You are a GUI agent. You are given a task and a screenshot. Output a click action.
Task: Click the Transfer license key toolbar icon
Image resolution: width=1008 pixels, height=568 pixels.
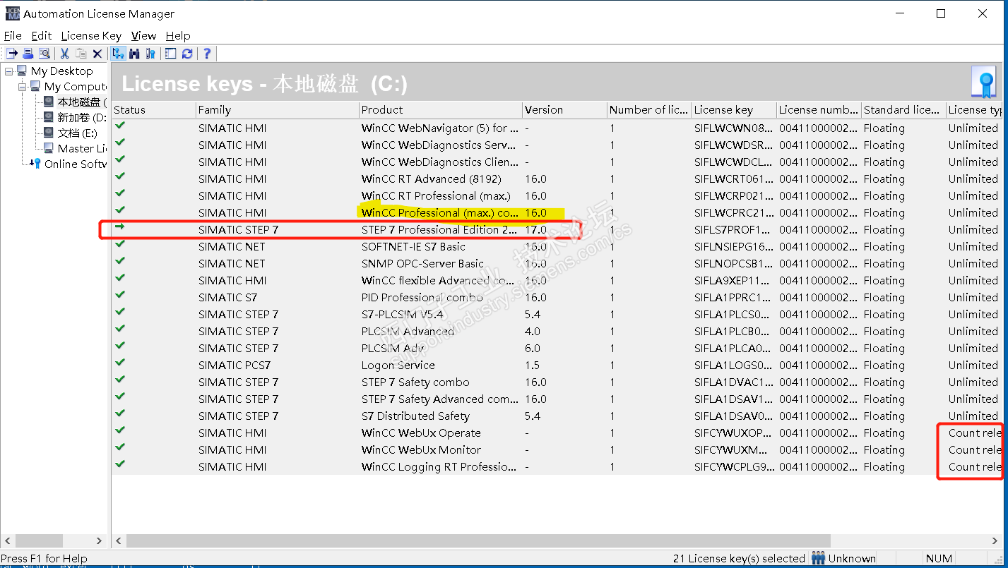pyautogui.click(x=12, y=54)
